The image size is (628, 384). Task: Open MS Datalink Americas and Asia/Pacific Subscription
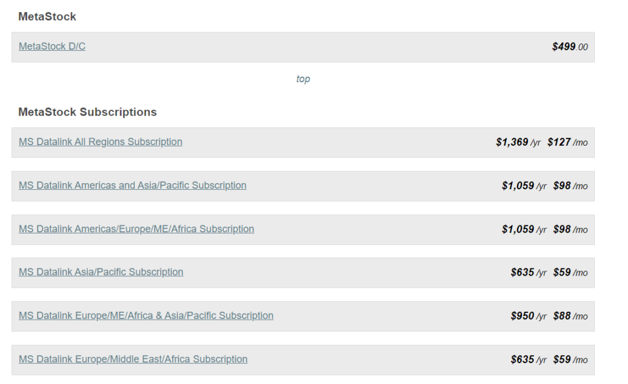pos(132,186)
